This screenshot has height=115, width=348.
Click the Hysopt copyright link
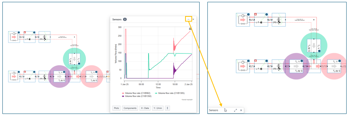[x=187, y=100]
